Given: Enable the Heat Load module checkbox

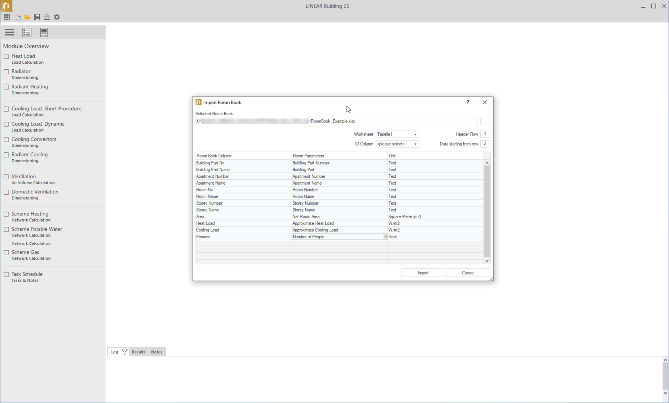Looking at the screenshot, I should pyautogui.click(x=6, y=56).
